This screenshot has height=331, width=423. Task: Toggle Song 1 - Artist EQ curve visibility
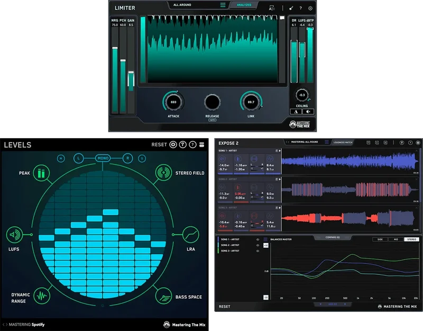tap(258, 240)
